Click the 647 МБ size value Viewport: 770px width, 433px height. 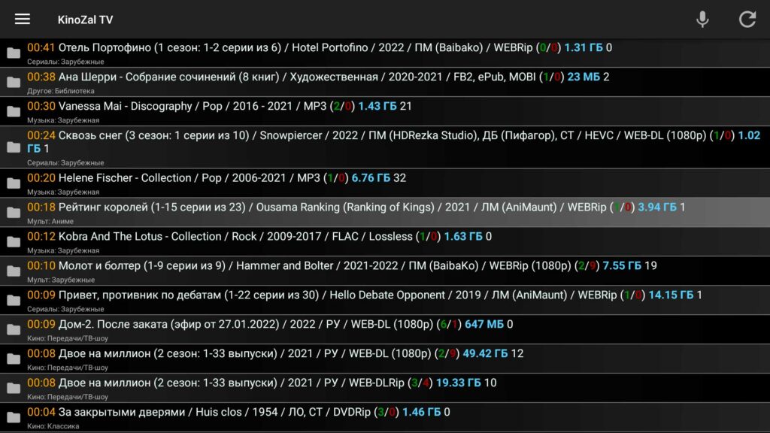point(484,325)
